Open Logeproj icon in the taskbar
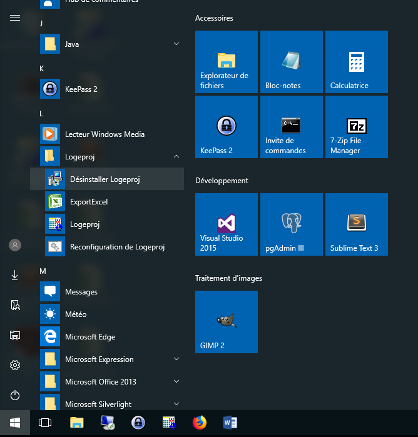418x437 pixels. pos(169,423)
